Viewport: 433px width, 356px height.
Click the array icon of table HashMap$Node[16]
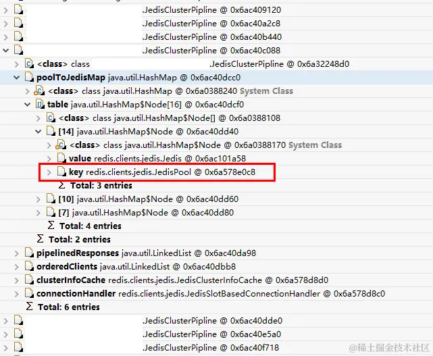(x=40, y=104)
